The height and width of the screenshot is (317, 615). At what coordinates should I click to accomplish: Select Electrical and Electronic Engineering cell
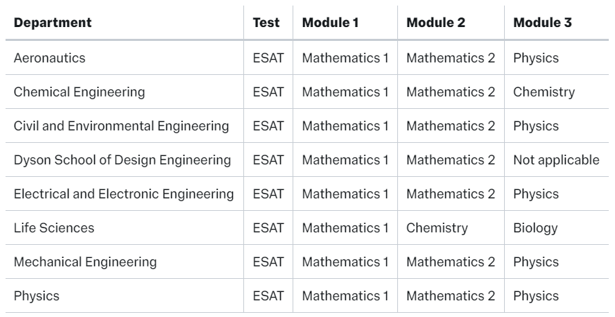coord(123,194)
